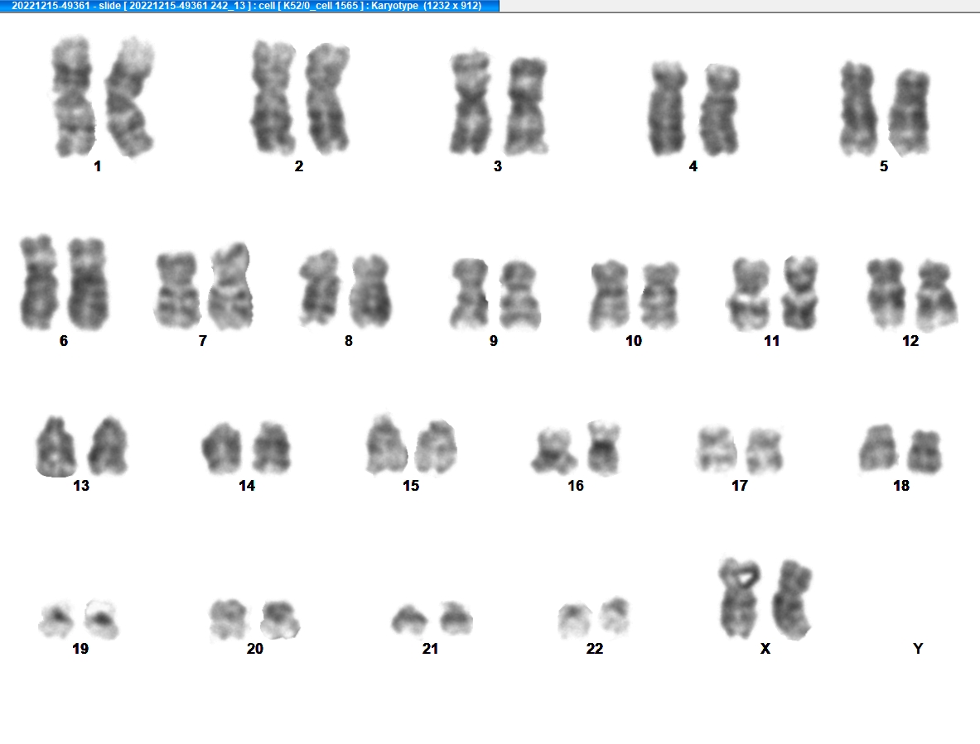The image size is (980, 744).
Task: Select the left chromosome 10 image
Action: (610, 295)
